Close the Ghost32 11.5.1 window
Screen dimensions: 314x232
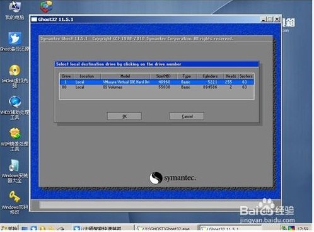click(277, 20)
